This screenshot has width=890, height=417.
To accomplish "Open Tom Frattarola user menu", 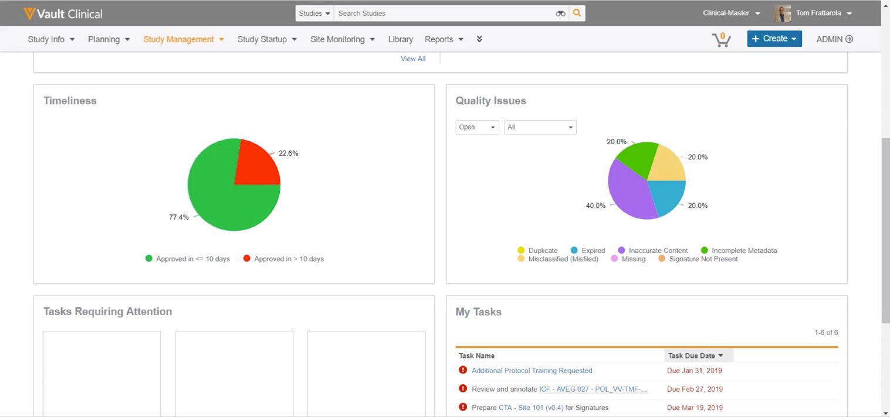I will pos(824,13).
